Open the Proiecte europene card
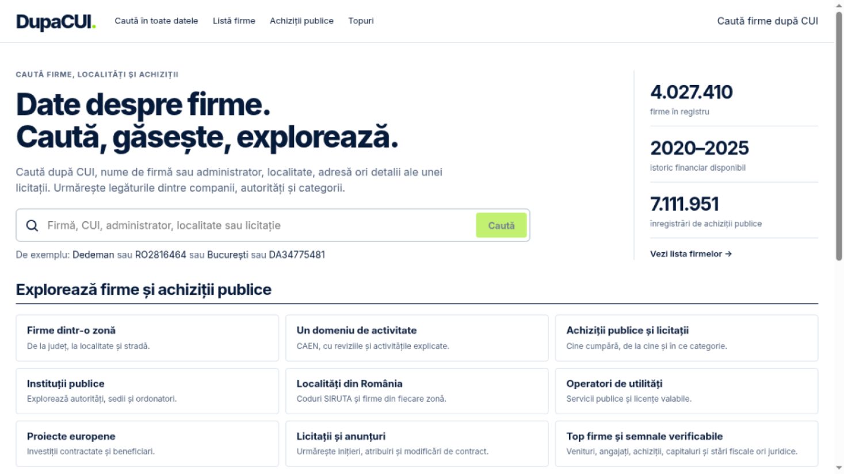 tap(147, 444)
